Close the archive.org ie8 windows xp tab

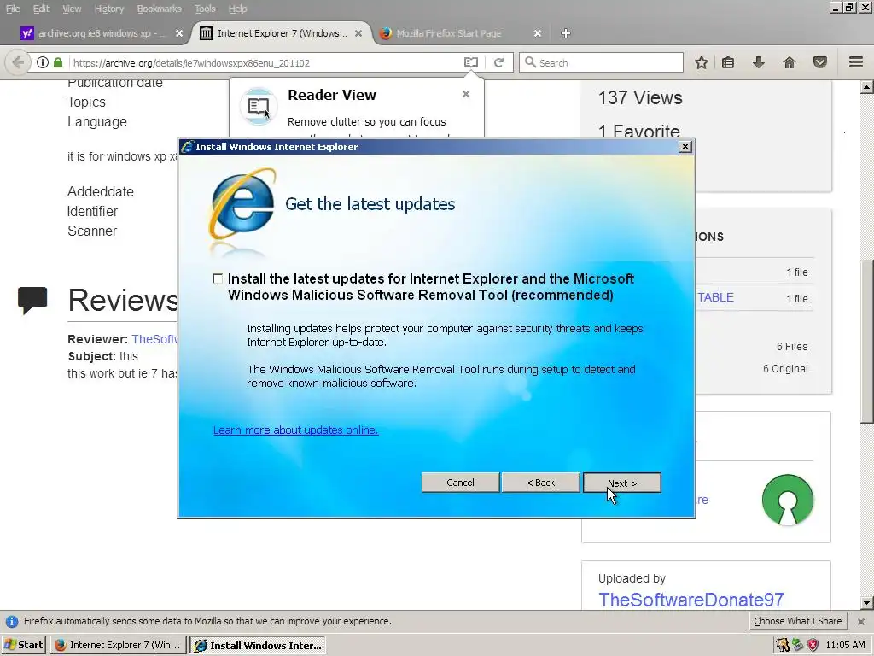pyautogui.click(x=179, y=33)
